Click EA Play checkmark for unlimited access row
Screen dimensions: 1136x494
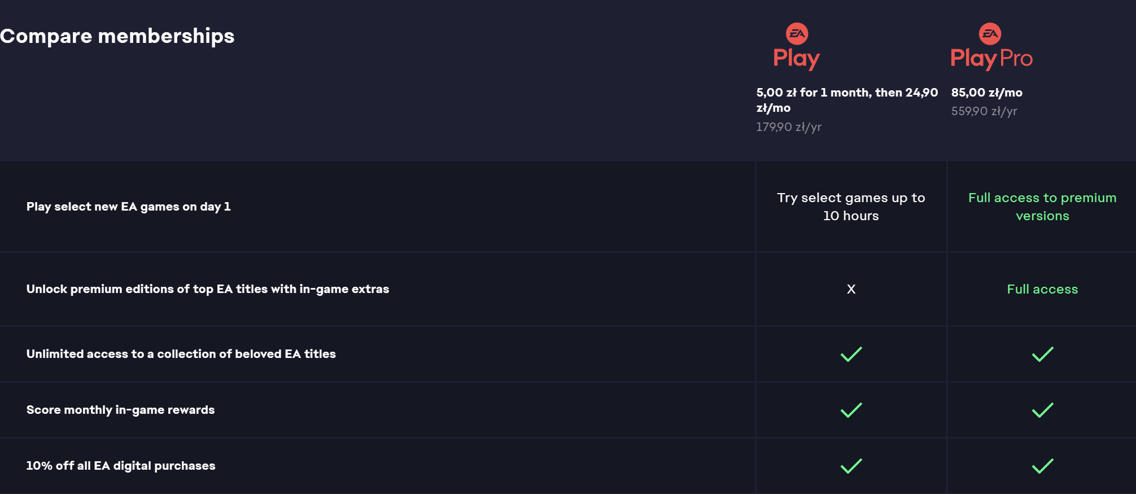click(x=851, y=354)
